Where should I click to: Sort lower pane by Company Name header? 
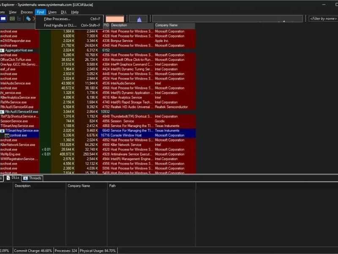point(87,186)
